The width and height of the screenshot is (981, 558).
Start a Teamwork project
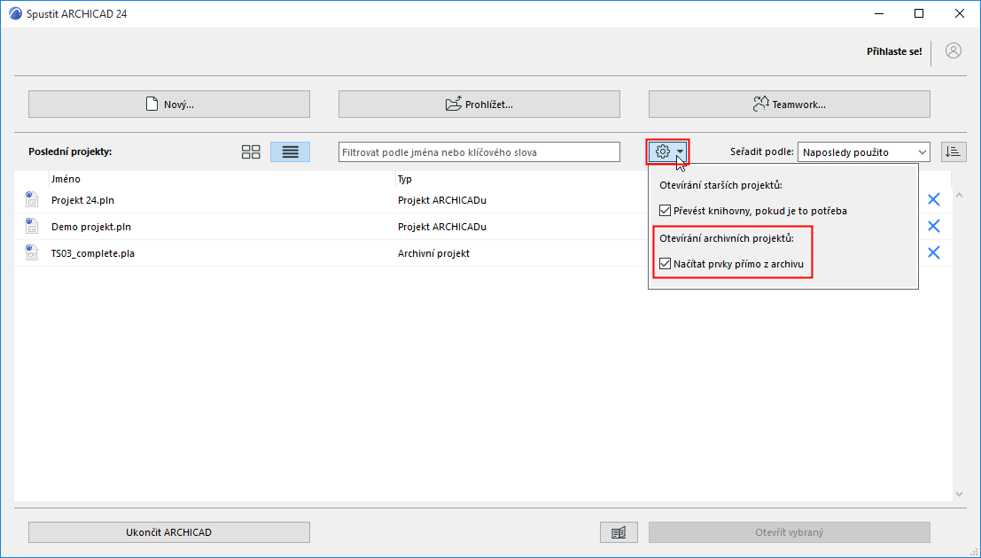tap(789, 104)
